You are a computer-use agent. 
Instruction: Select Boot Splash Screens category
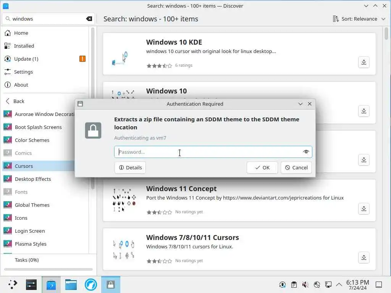(x=39, y=127)
